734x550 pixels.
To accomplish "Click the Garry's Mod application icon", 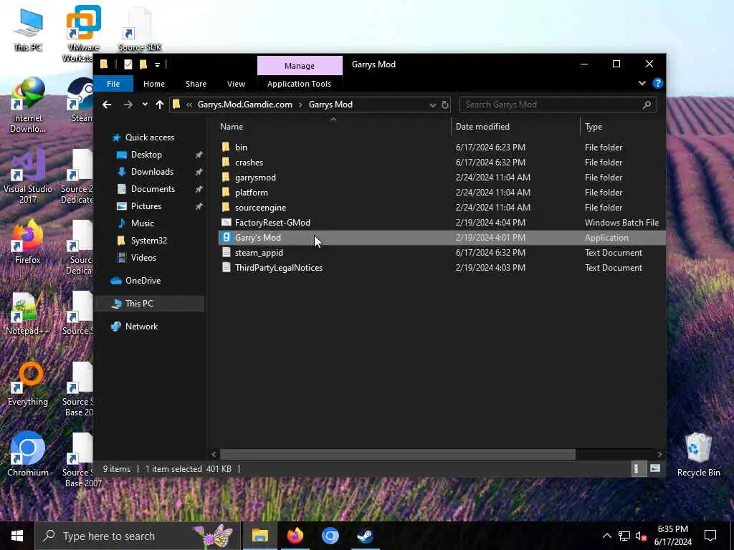I will point(226,238).
